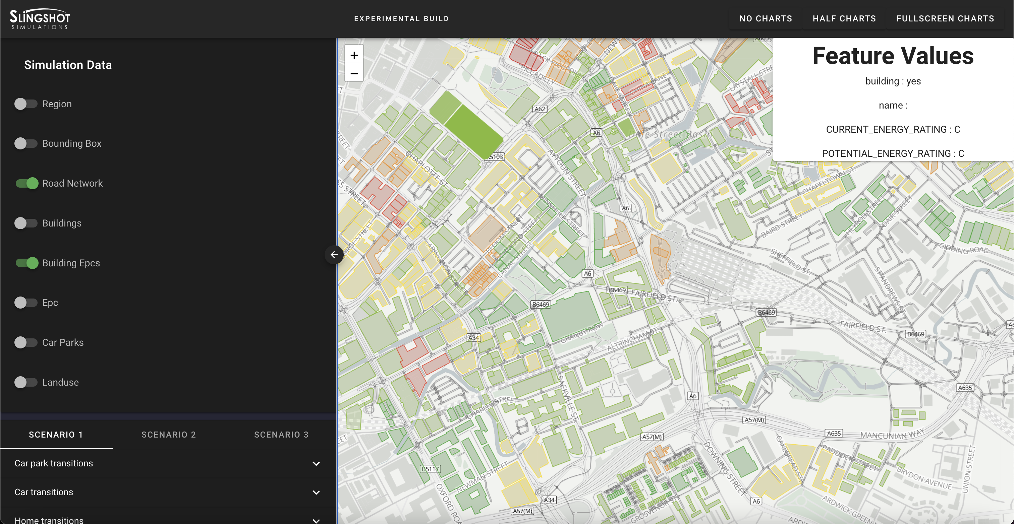Click the Slingshot Simulations logo
Screen dimensions: 1014x524
click(40, 19)
